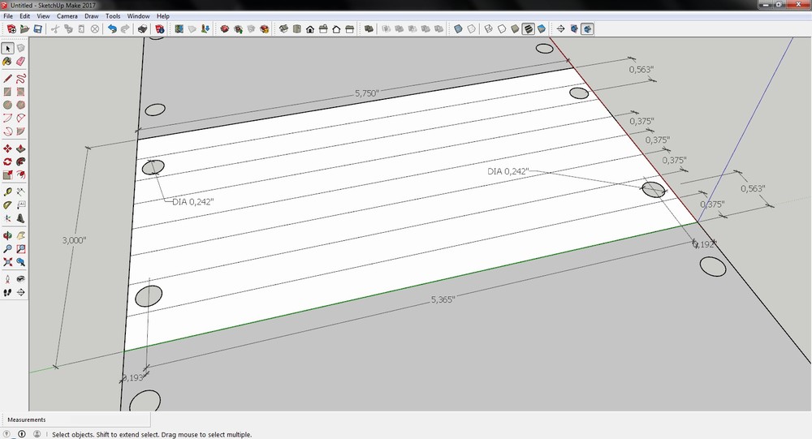This screenshot has width=812, height=439.
Task: Select the Walk footprints tool
Action: (8, 292)
